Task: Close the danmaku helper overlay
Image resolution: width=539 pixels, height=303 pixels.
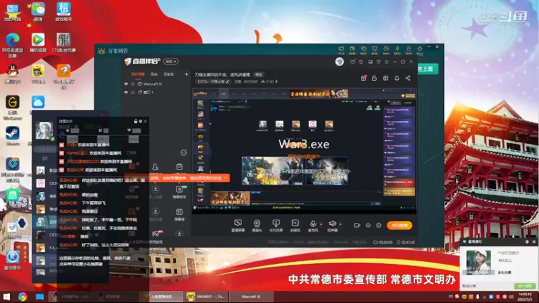Action: click(145, 121)
